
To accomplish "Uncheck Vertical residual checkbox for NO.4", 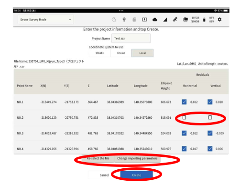I will coord(210,149).
